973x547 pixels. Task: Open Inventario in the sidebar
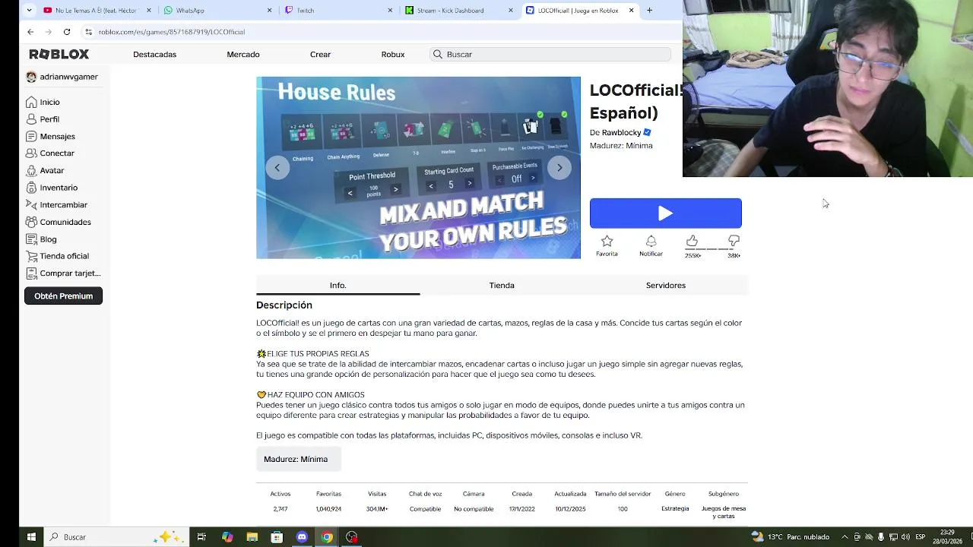(52, 188)
